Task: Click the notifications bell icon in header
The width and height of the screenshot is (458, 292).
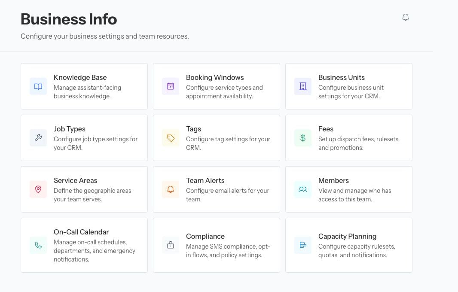Action: [406, 17]
